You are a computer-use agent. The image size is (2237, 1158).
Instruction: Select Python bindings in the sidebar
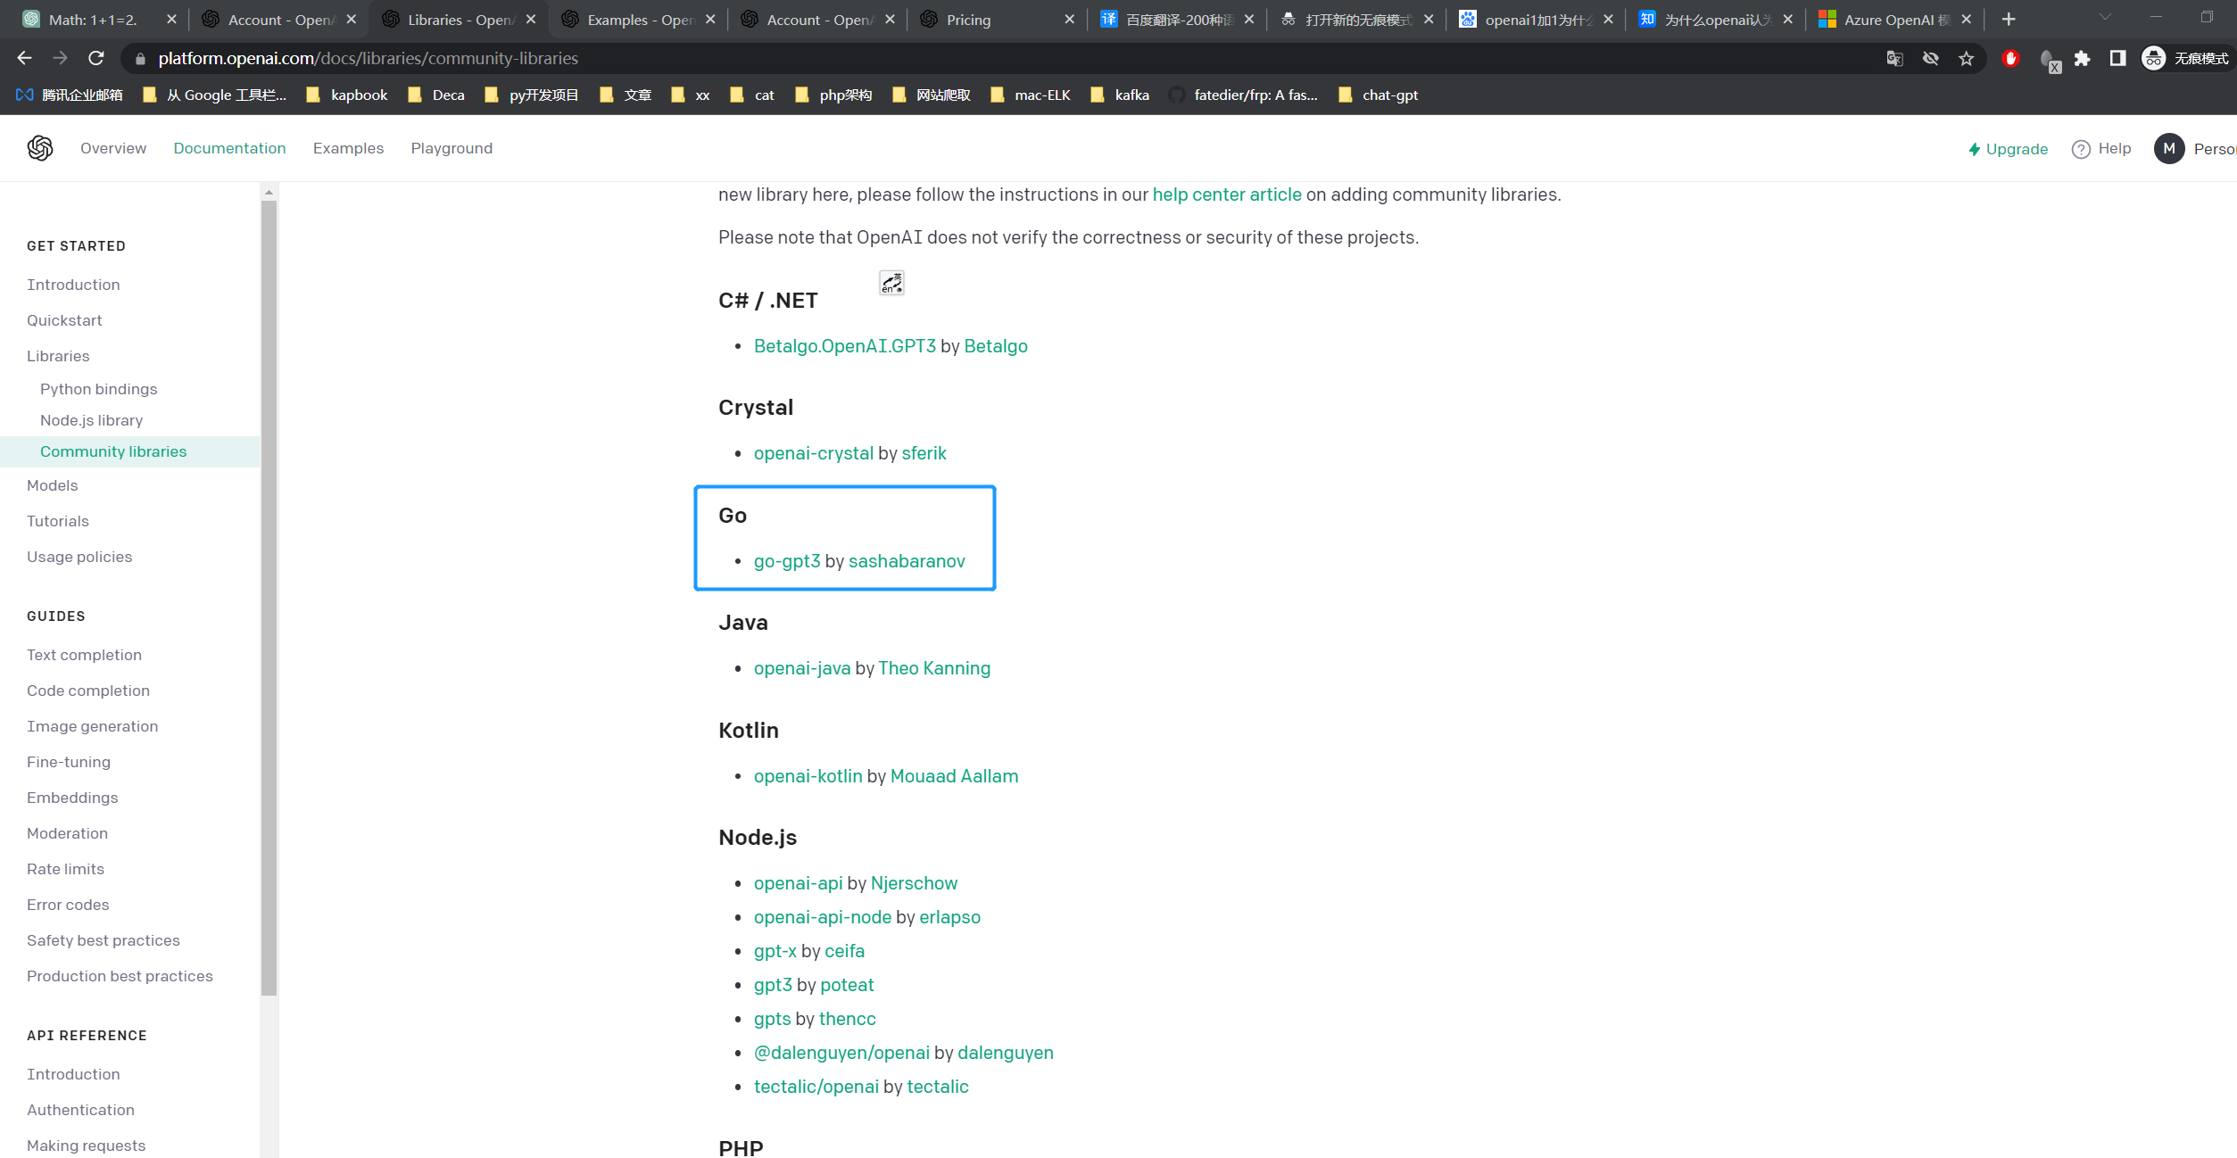point(98,389)
